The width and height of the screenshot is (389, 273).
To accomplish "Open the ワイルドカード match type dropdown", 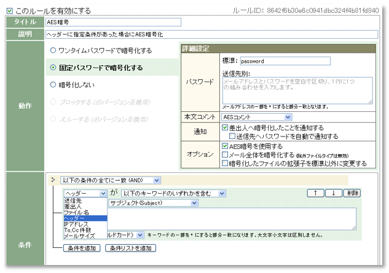I will (x=125, y=235).
